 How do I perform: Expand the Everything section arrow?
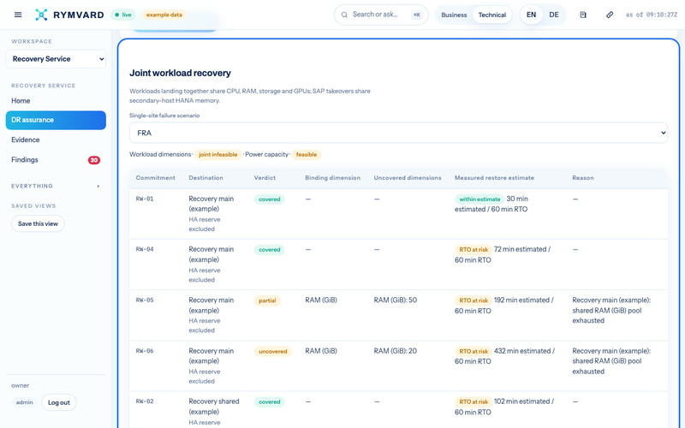tap(98, 186)
